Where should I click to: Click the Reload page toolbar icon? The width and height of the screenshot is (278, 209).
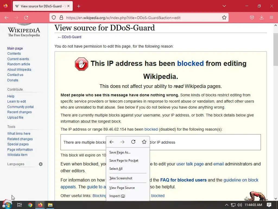(26, 18)
